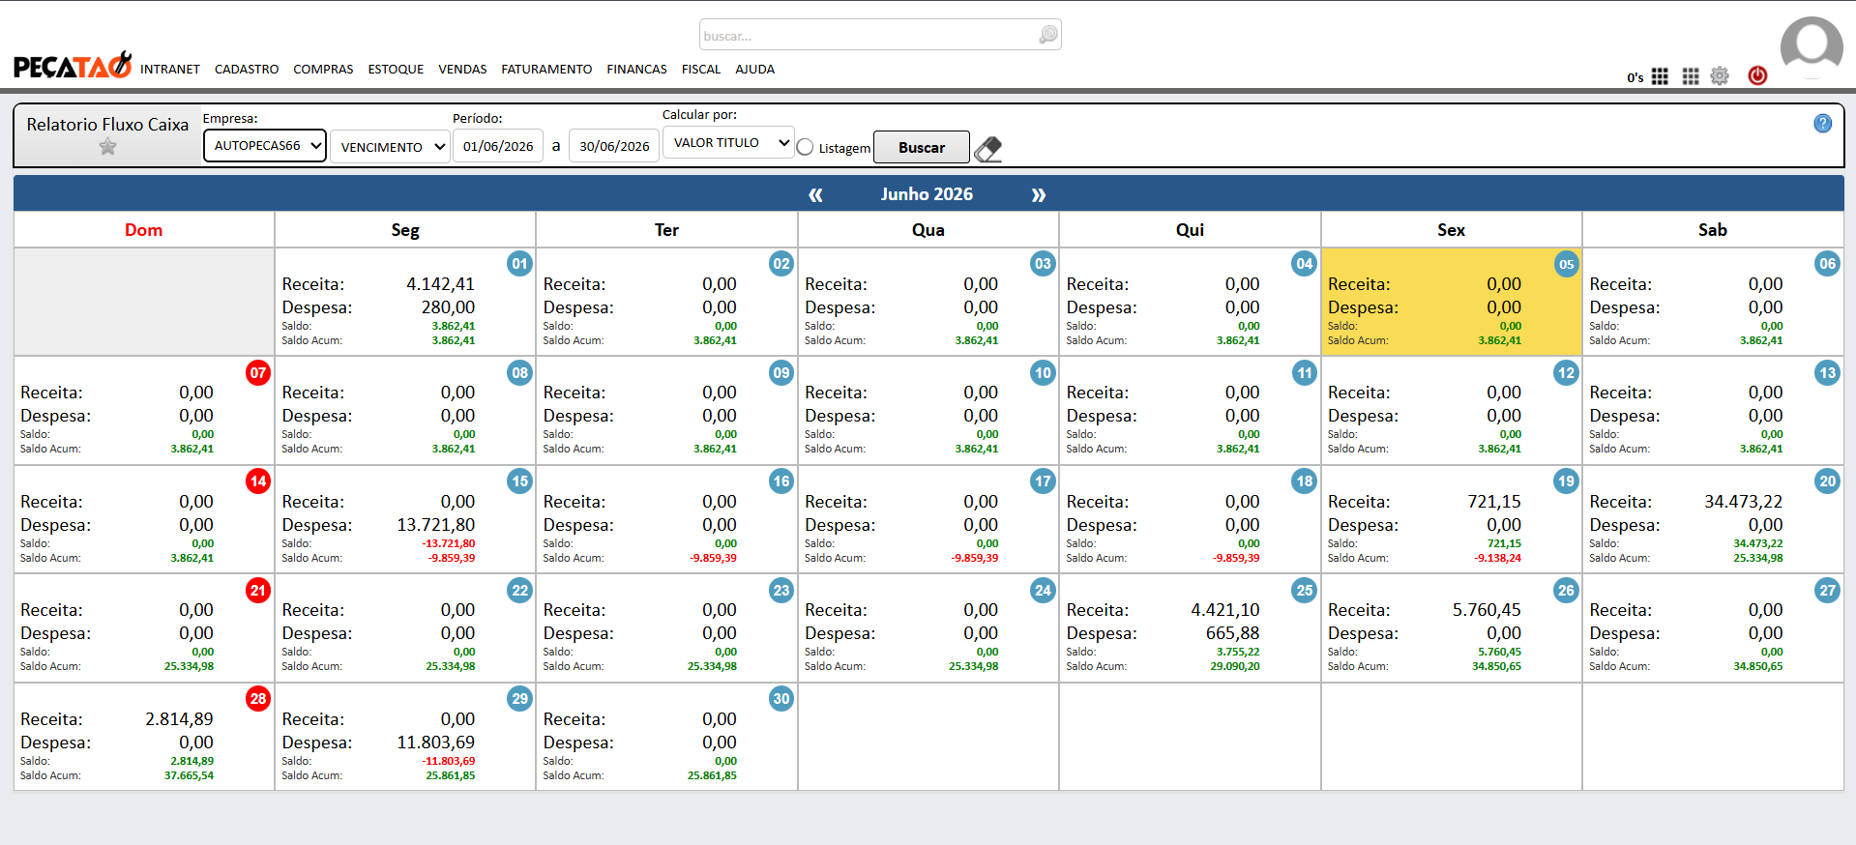The height and width of the screenshot is (845, 1856).
Task: Click the start date field 01/06/2026
Action: click(x=498, y=146)
